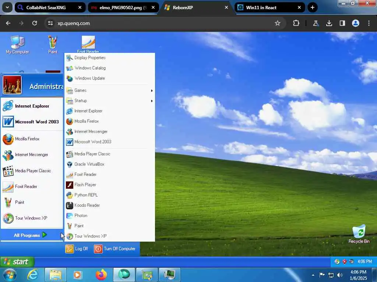Viewport: 377px width, 282px height.
Task: Open a new browser tab
Action: point(312,7)
